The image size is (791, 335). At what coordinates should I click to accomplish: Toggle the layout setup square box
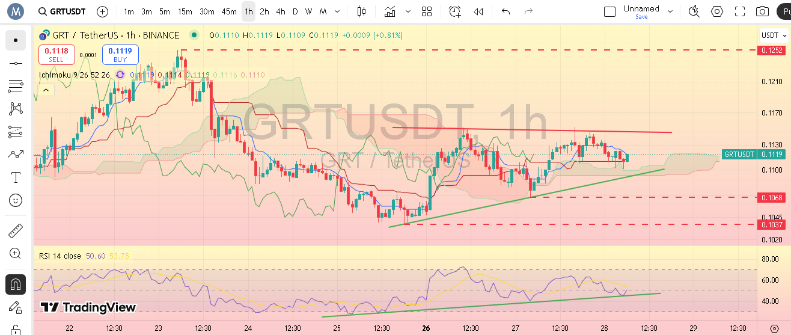point(609,11)
